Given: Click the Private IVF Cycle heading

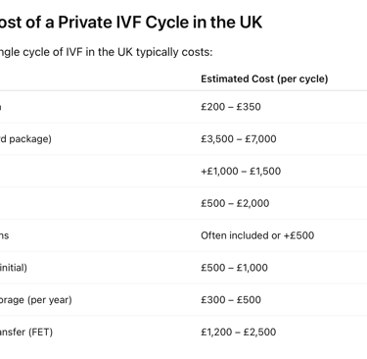Looking at the screenshot, I should coord(131,23).
